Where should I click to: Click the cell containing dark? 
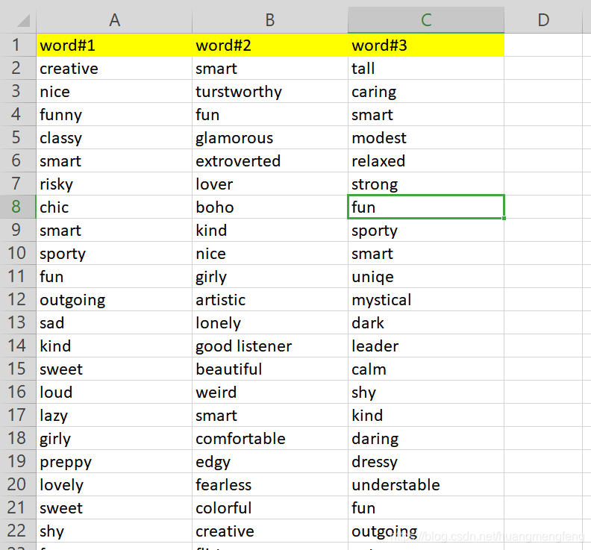click(426, 322)
